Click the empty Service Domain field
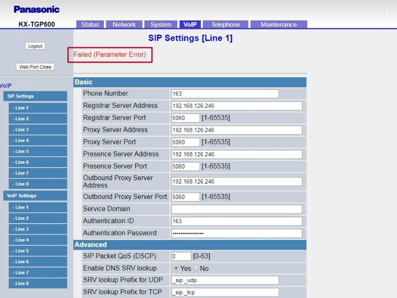This screenshot has height=298, width=397. (236, 209)
